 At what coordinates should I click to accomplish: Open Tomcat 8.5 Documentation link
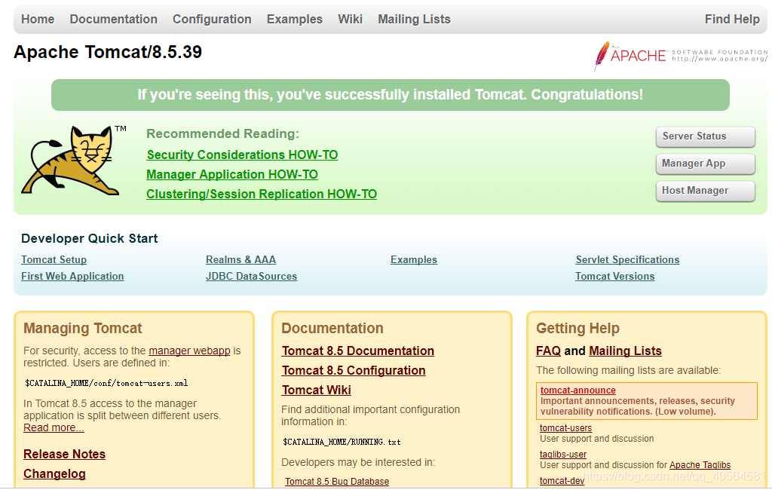[x=358, y=351]
